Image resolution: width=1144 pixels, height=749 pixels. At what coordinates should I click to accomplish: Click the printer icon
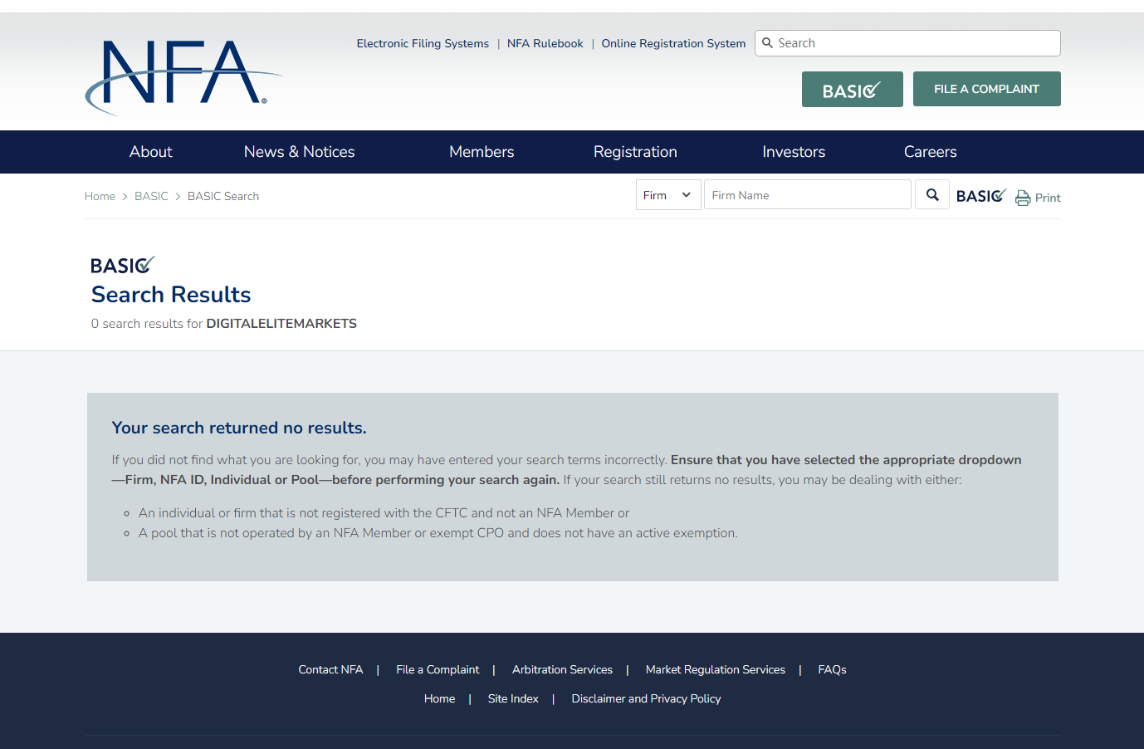coord(1023,198)
